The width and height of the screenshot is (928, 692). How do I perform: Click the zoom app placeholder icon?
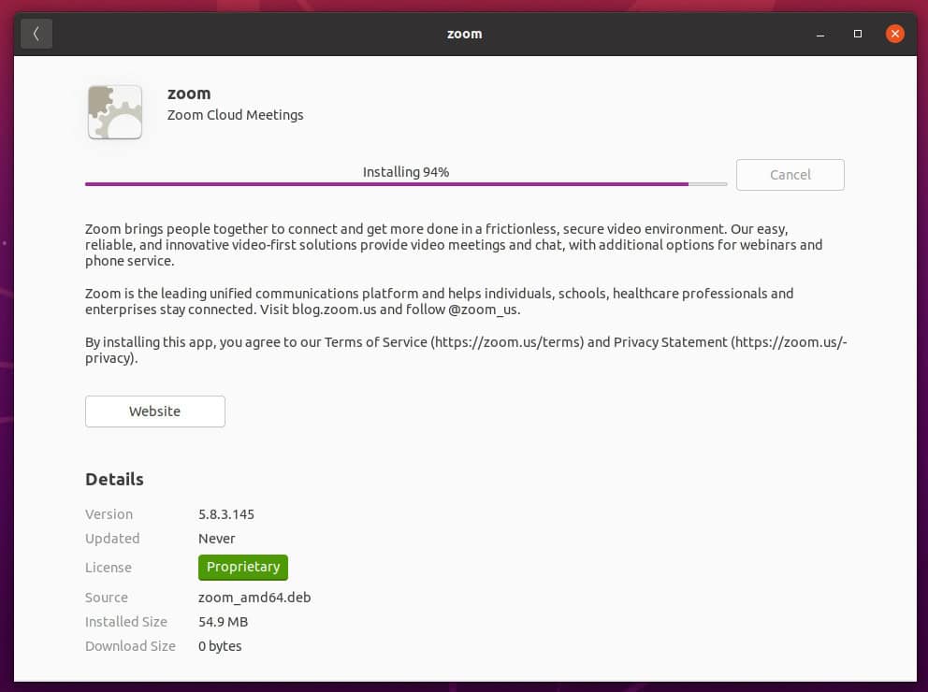pos(115,112)
